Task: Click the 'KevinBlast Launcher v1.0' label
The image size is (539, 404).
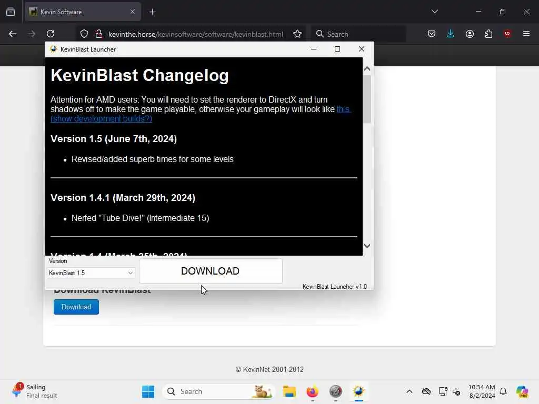Action: (x=334, y=287)
